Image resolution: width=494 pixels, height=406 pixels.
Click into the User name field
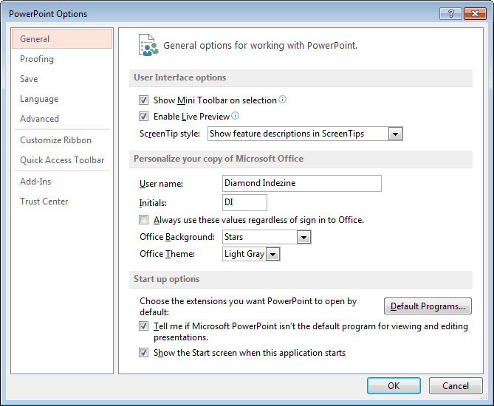(301, 183)
